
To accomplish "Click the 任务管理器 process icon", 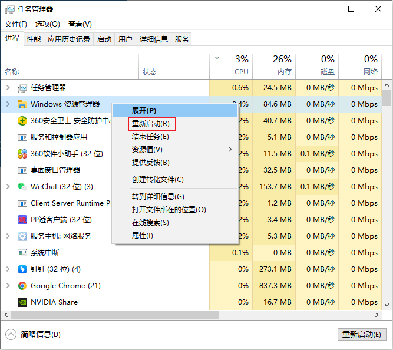I will click(22, 88).
